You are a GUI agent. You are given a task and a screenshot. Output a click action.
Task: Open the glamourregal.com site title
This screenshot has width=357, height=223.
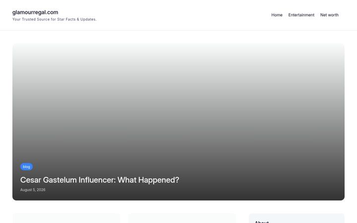(35, 12)
